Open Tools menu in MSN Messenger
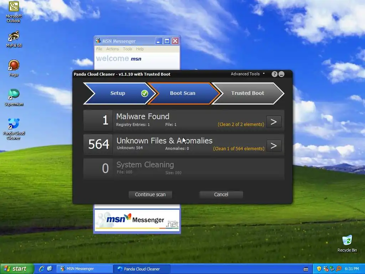Image resolution: width=365 pixels, height=274 pixels. click(127, 49)
